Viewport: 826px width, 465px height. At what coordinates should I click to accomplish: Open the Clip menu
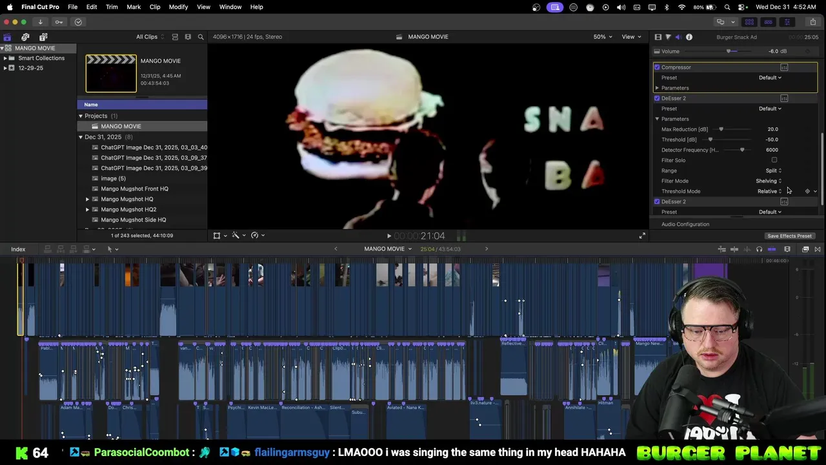point(155,7)
